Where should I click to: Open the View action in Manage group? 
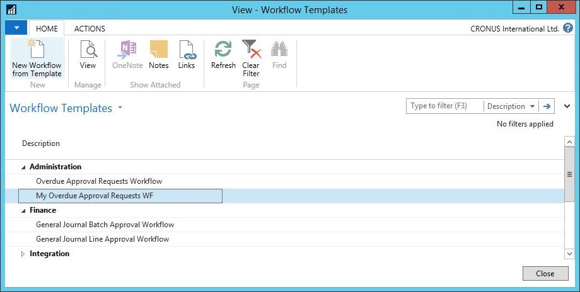(x=88, y=55)
